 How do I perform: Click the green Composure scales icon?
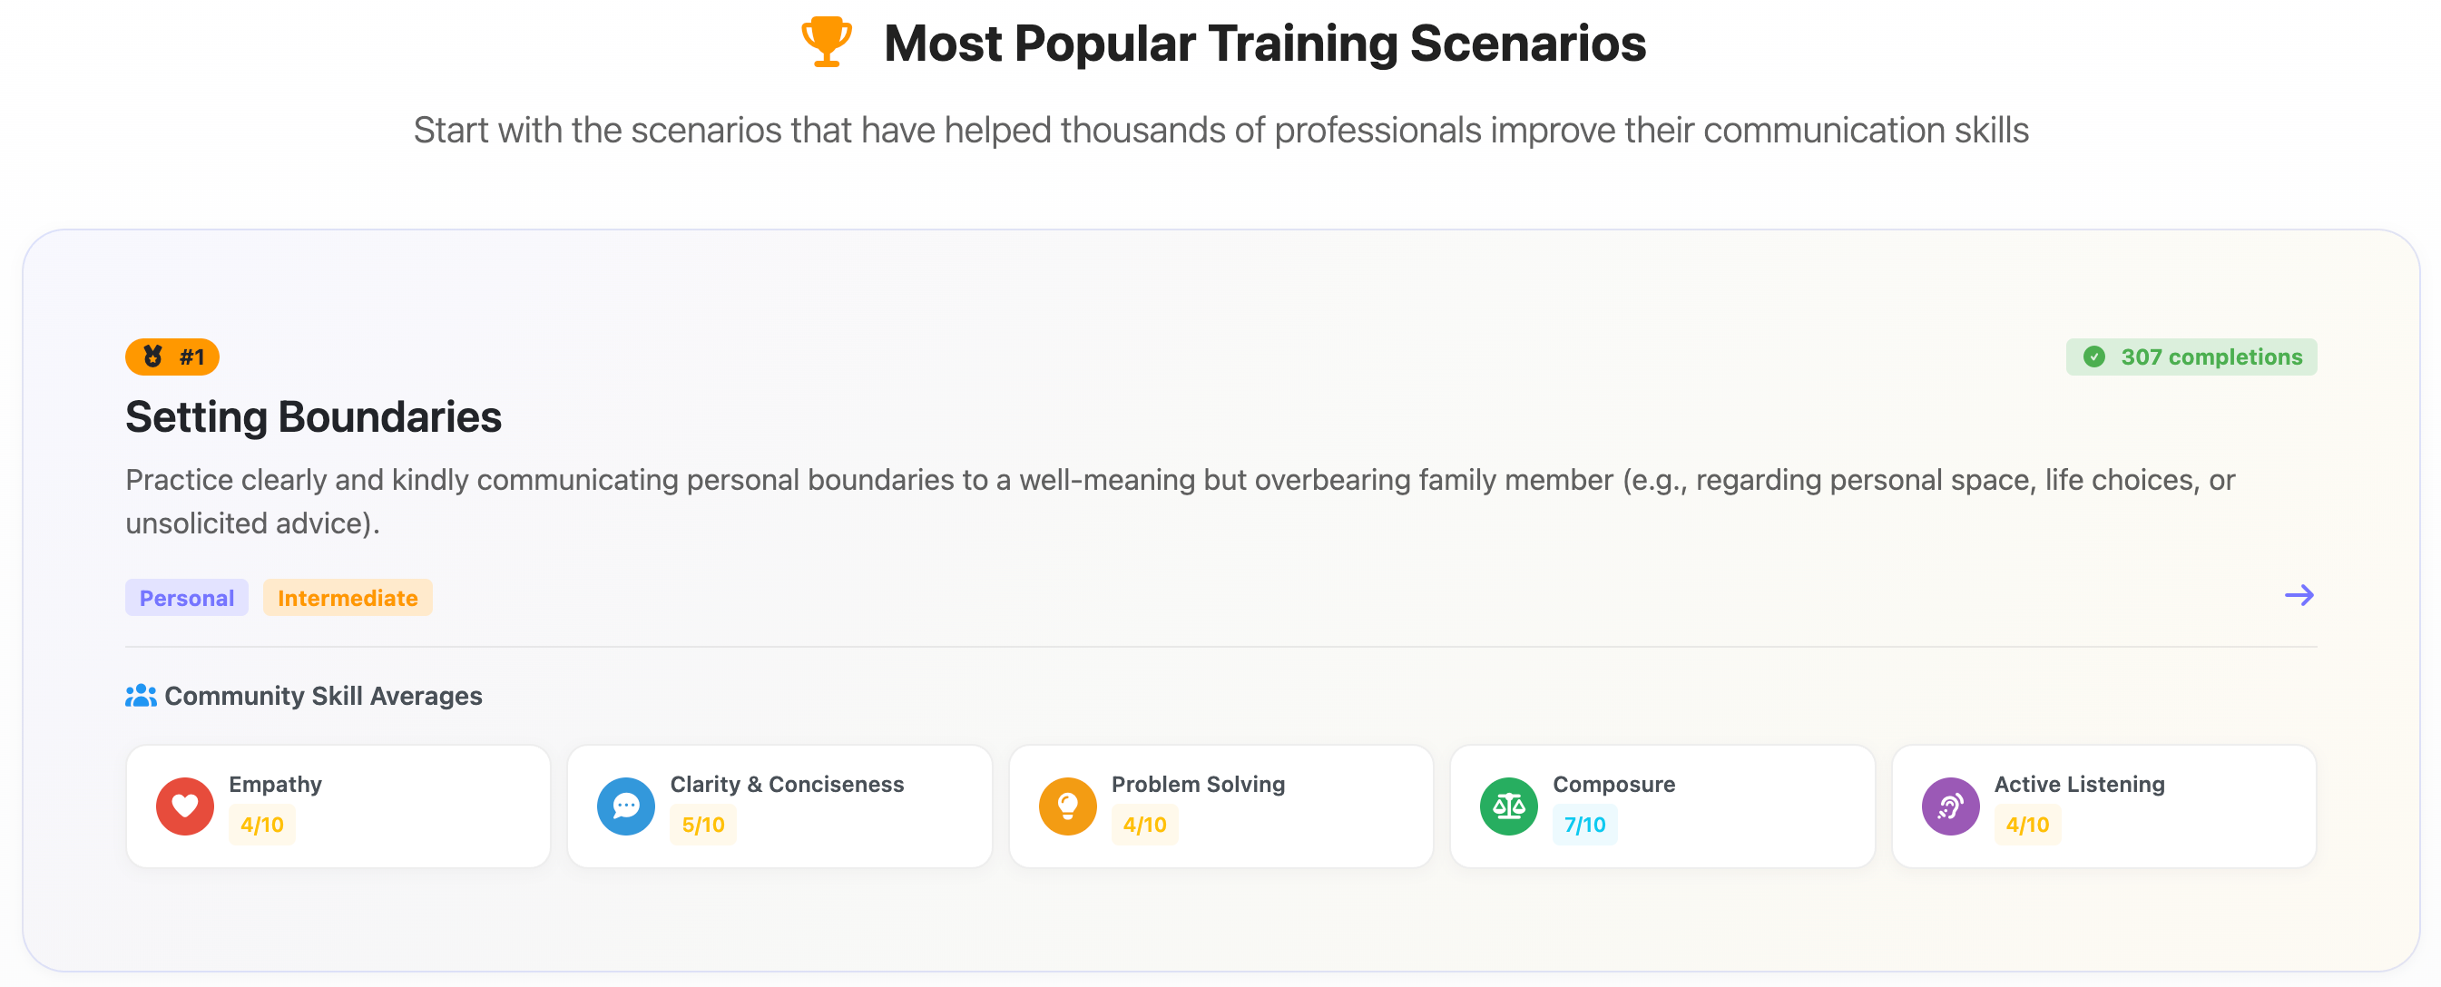(x=1508, y=806)
